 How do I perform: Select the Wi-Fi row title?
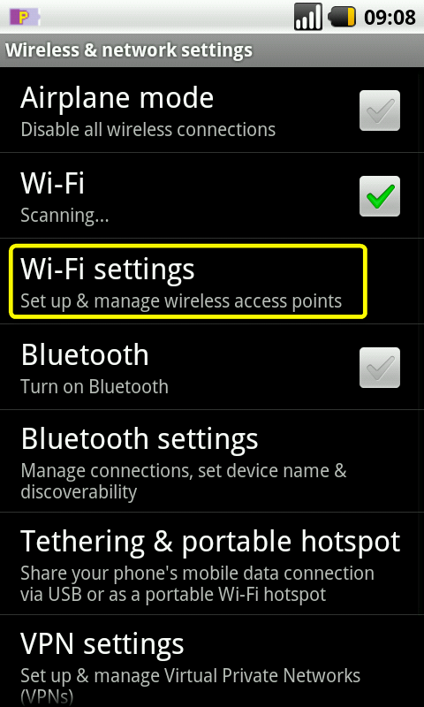[53, 184]
